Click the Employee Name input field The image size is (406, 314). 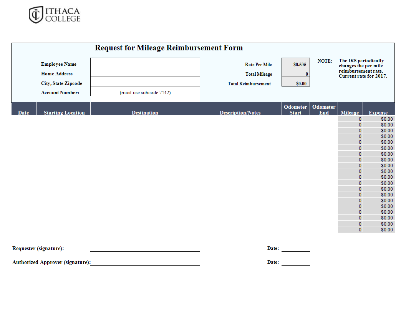pos(145,63)
